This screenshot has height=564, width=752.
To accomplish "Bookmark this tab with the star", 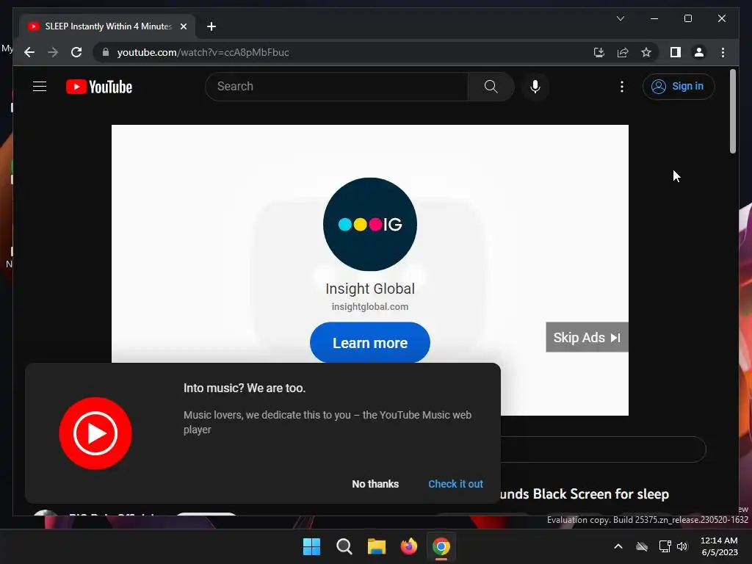I will coord(646,52).
